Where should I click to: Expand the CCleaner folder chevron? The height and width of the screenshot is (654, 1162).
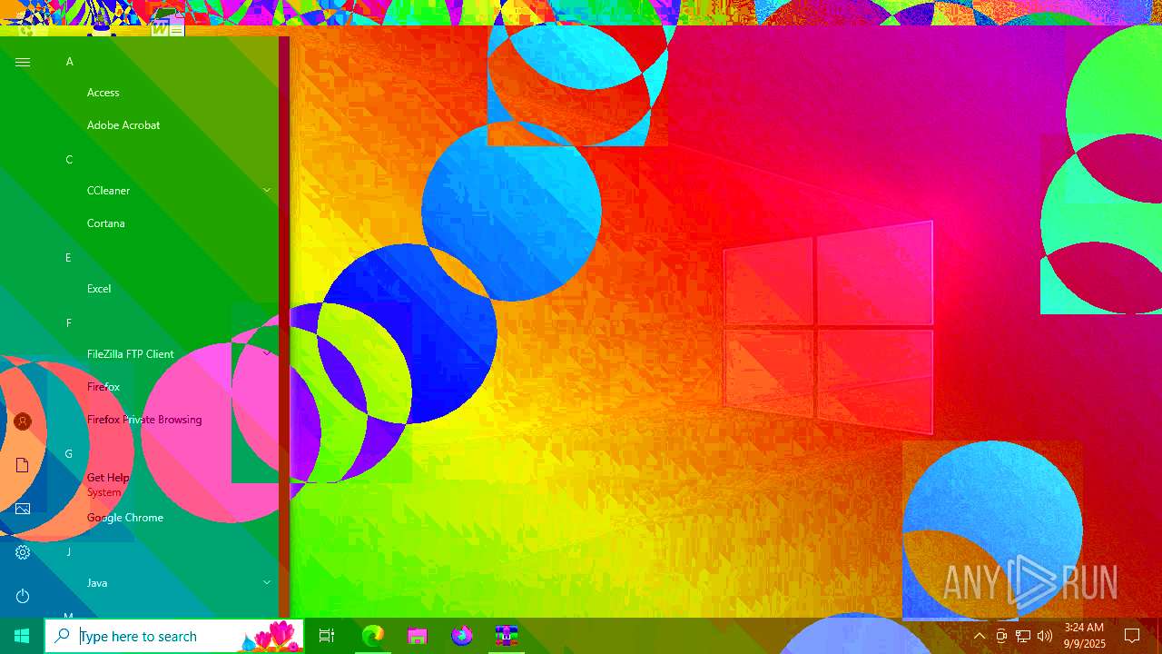[267, 191]
